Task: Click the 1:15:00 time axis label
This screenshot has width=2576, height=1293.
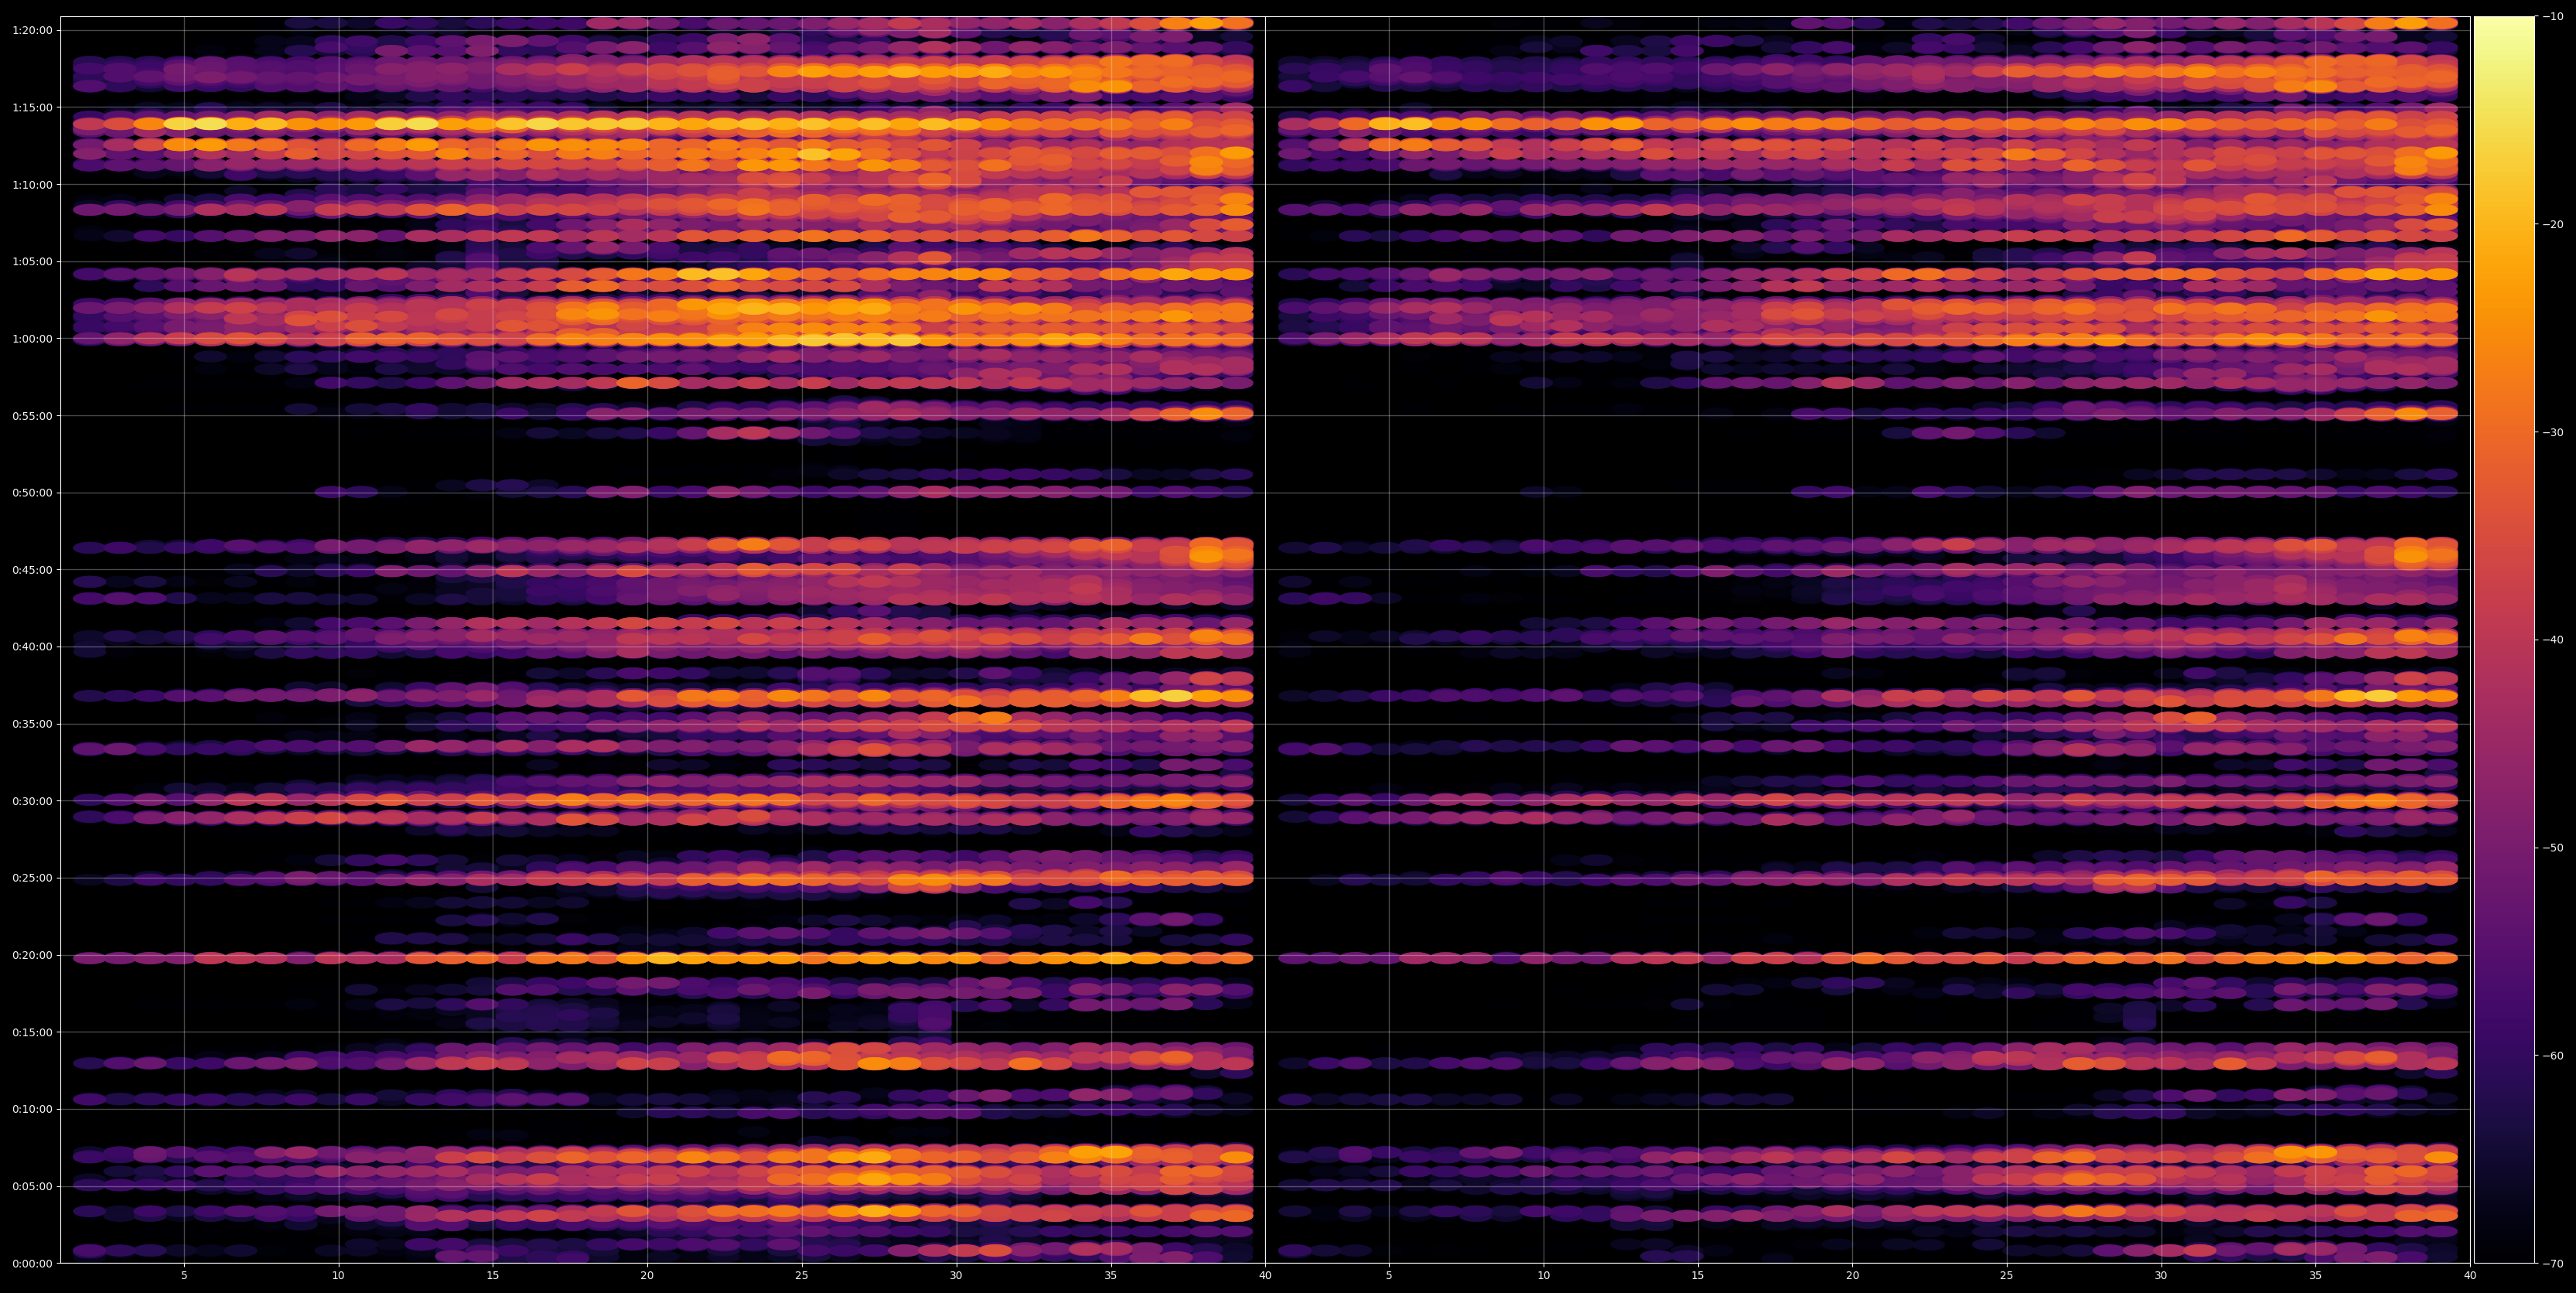Action: [x=32, y=107]
